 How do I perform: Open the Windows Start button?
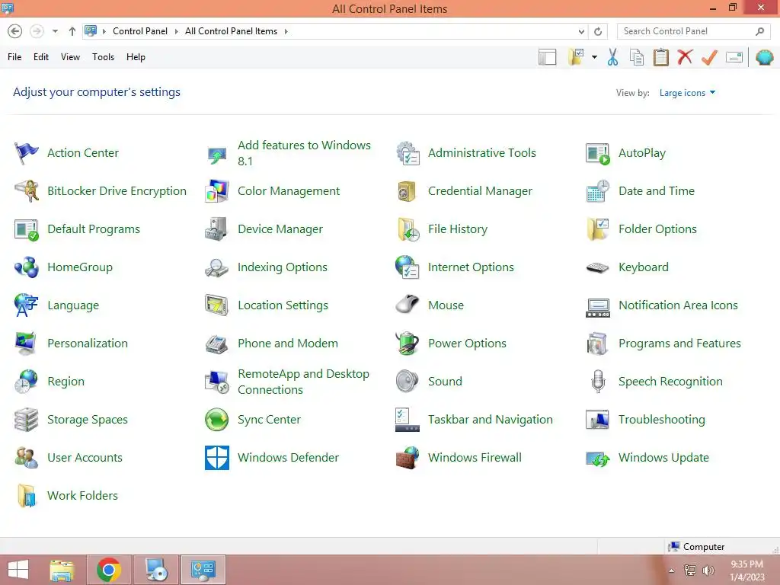click(x=18, y=570)
